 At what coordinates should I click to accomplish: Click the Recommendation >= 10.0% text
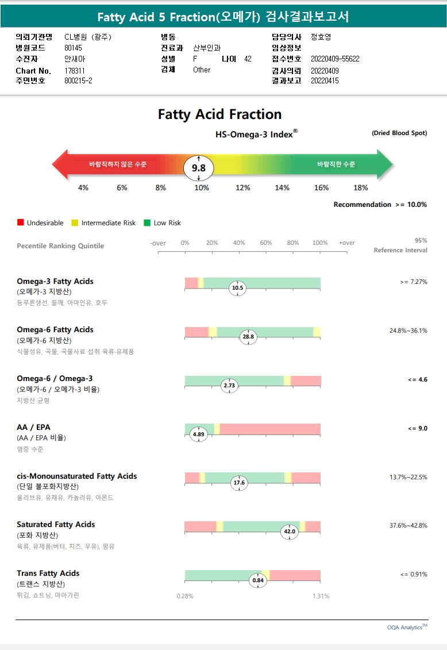pyautogui.click(x=380, y=205)
